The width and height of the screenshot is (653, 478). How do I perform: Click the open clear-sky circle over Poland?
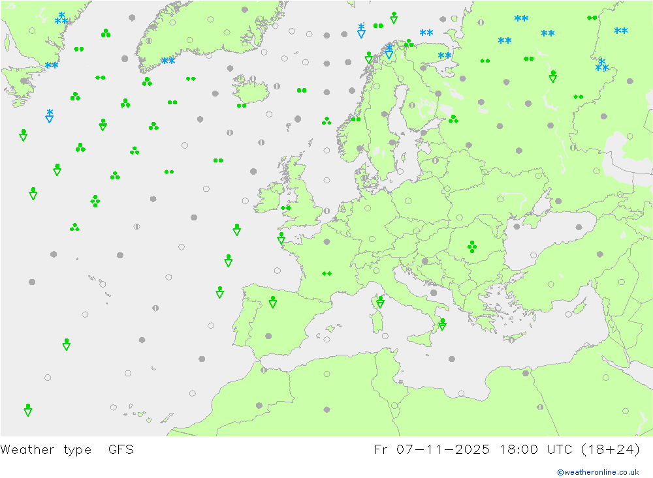[408, 201]
